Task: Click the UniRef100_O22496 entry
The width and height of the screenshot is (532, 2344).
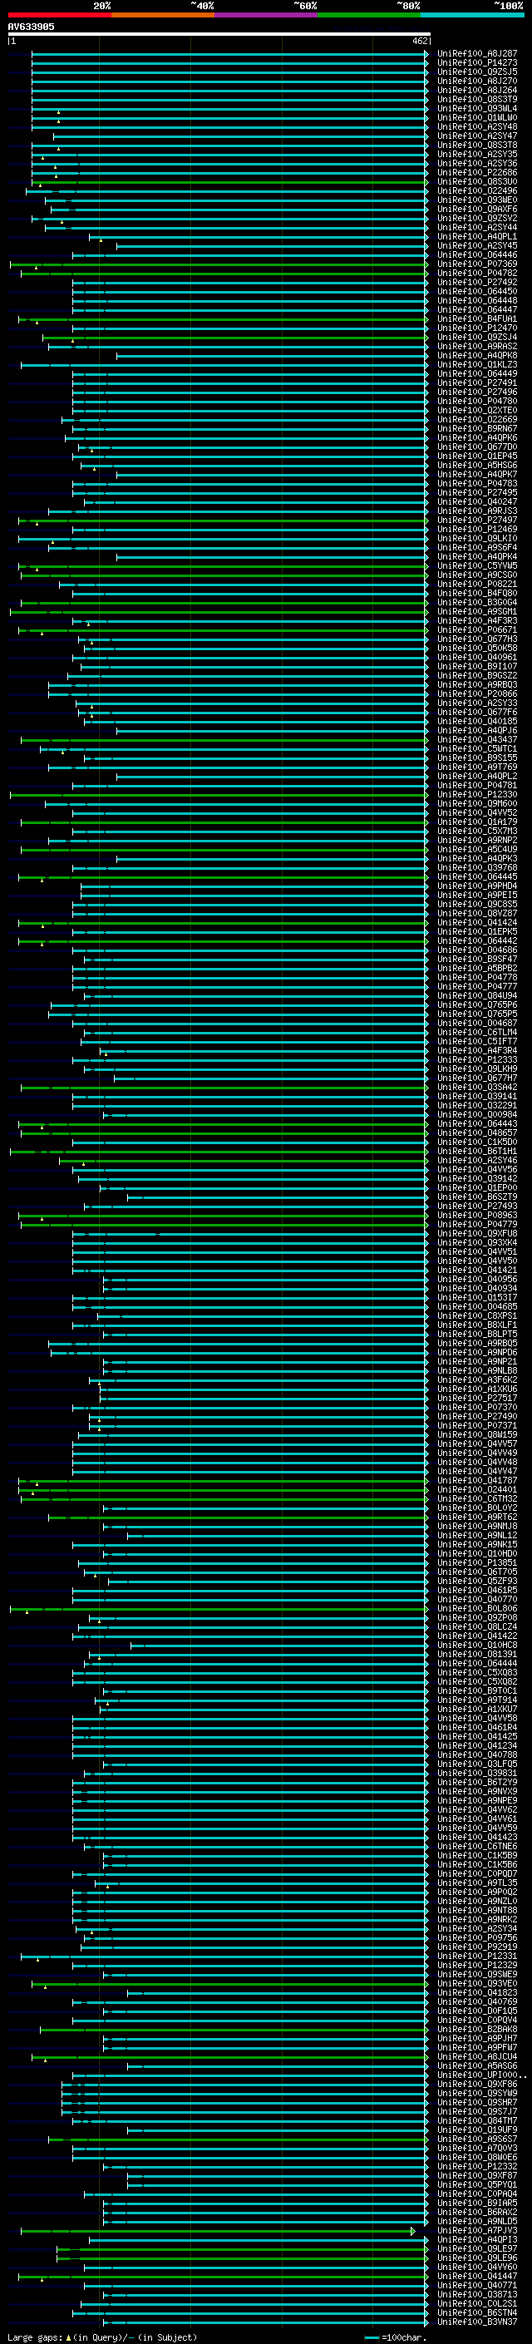Action: (x=476, y=191)
